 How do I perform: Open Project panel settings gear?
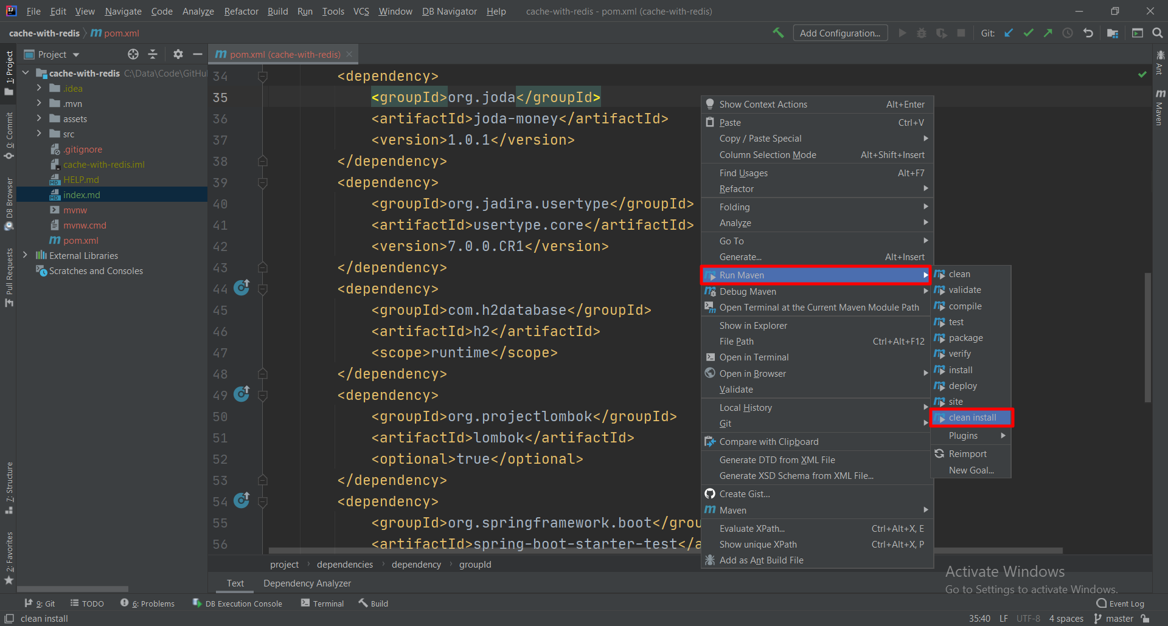point(178,54)
